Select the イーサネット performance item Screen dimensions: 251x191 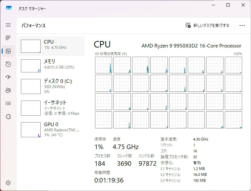point(51,108)
